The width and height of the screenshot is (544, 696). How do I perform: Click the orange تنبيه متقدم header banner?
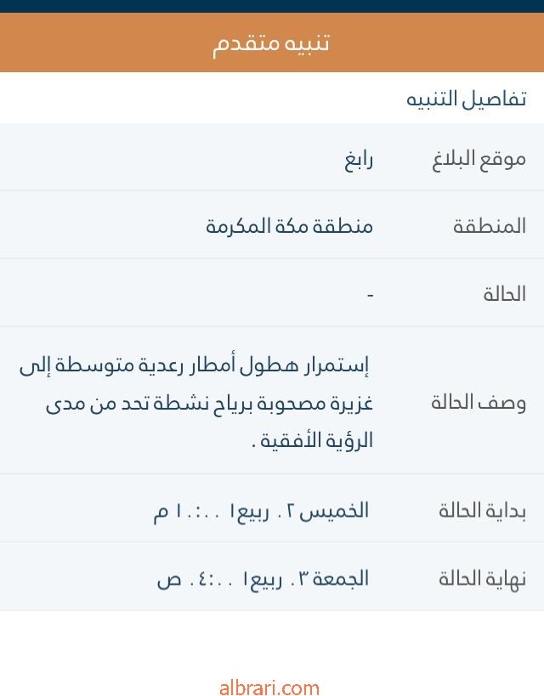coord(272,42)
